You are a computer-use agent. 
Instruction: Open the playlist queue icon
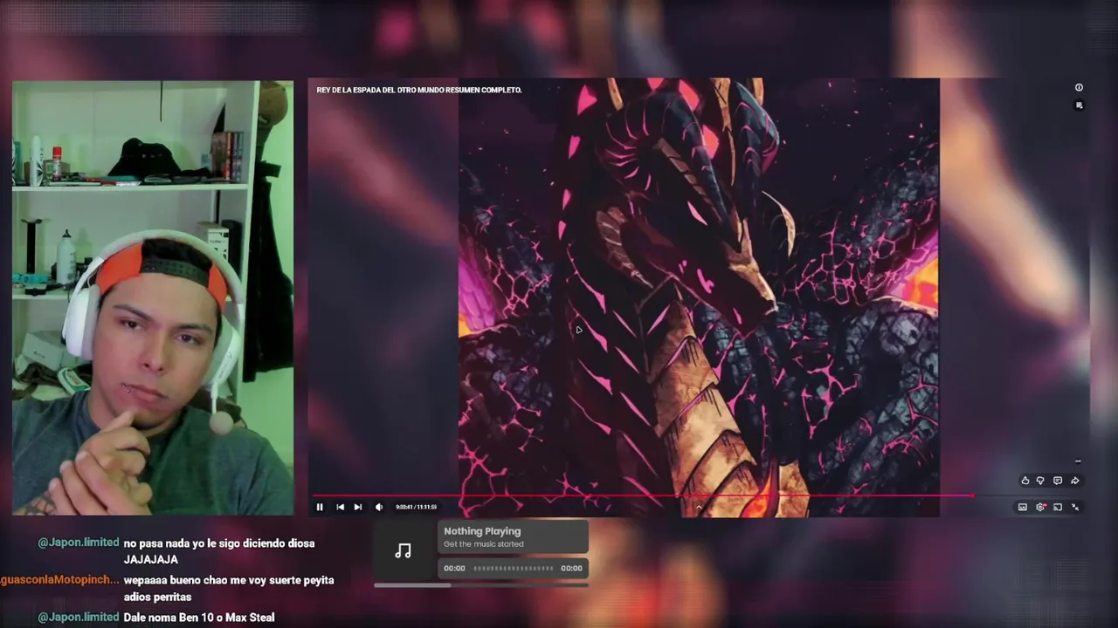(1079, 106)
